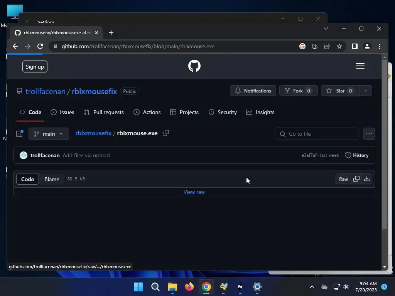
Task: Open the main branch dropdown
Action: tap(49, 134)
